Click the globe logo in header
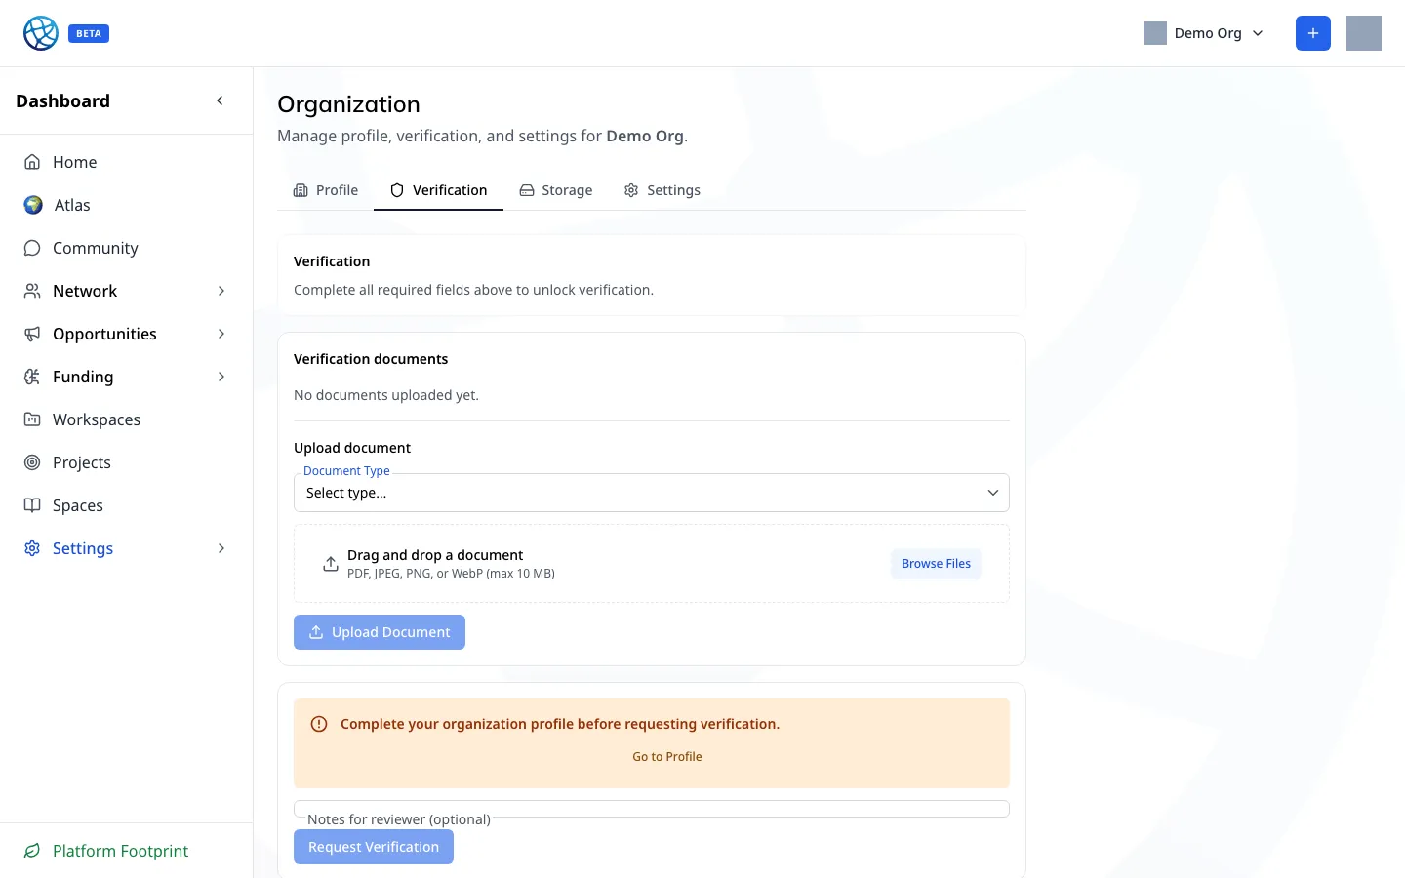 41,33
